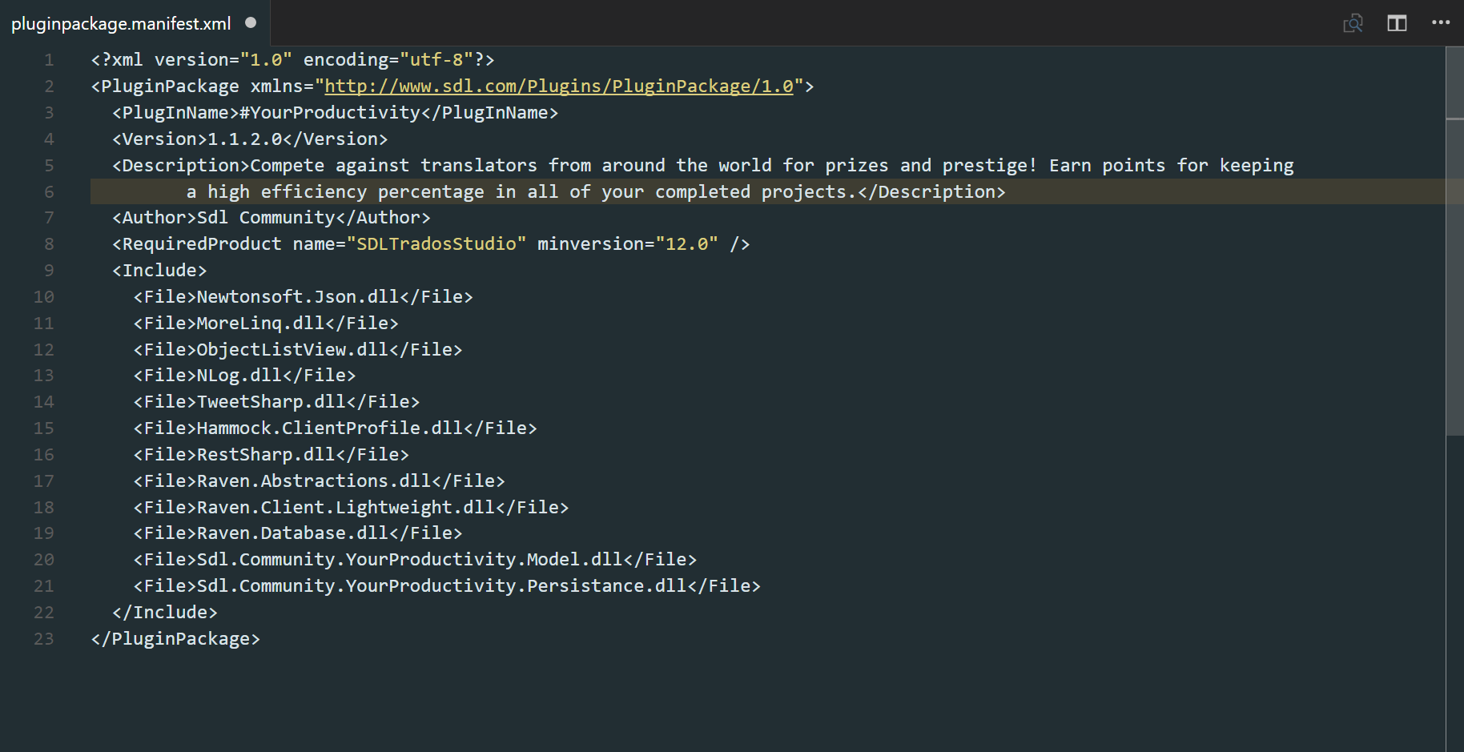Open the sdl.com PluginPackage namespace link
Image resolution: width=1464 pixels, height=752 pixels.
click(559, 86)
